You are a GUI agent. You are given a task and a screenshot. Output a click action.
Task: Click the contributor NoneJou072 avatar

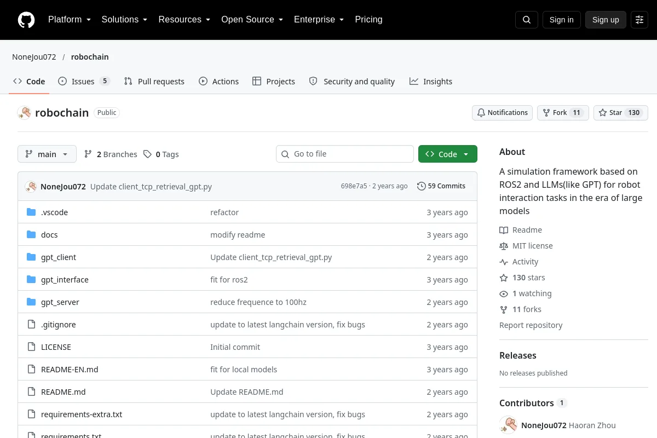pos(508,425)
